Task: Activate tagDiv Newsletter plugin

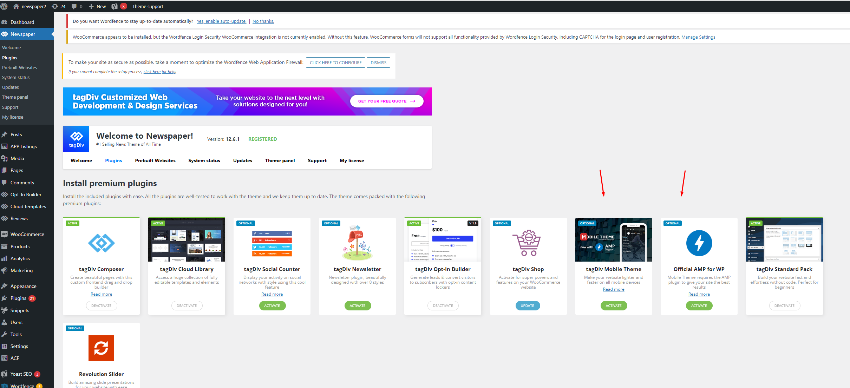Action: (358, 305)
